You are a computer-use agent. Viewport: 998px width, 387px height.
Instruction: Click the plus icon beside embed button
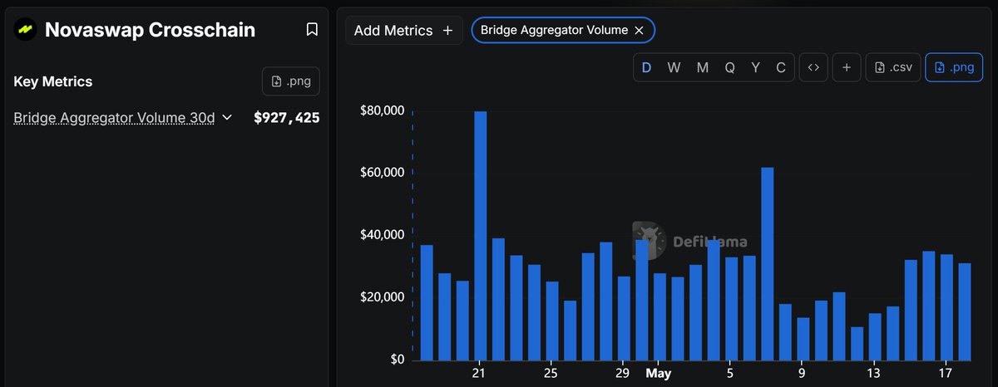click(x=846, y=68)
